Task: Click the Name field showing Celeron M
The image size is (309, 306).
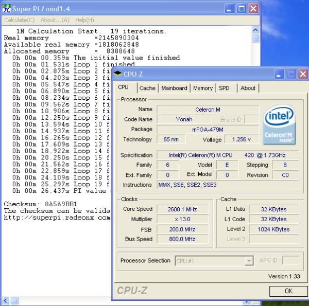Action: (x=208, y=110)
